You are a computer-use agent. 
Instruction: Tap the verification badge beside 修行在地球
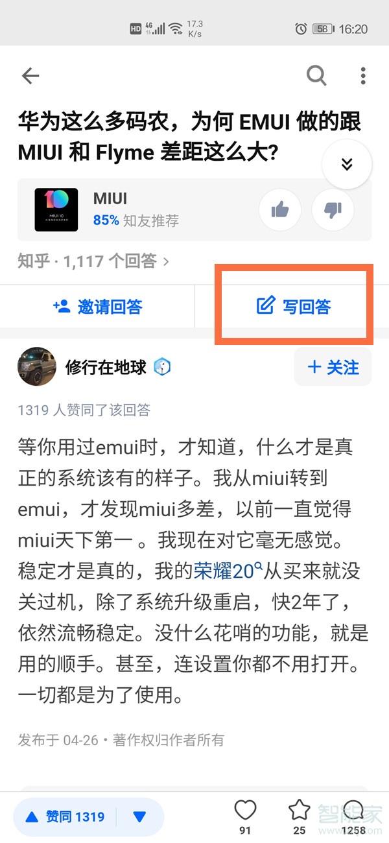[162, 368]
